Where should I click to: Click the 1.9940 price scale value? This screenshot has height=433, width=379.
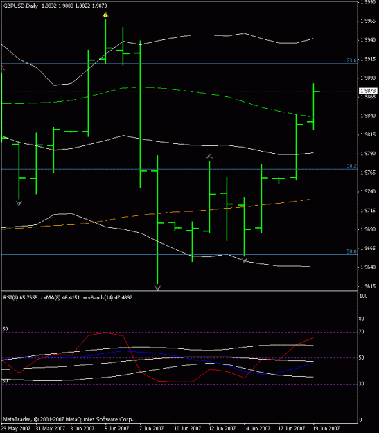pyautogui.click(x=368, y=40)
